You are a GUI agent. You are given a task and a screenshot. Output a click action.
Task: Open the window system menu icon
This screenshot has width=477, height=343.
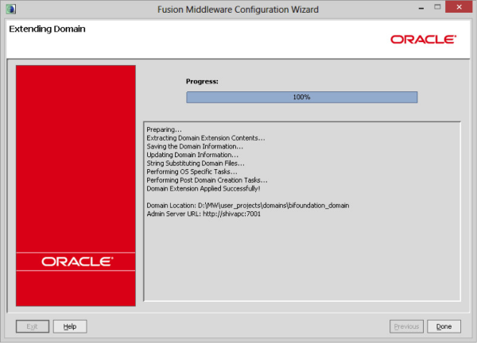[x=10, y=9]
